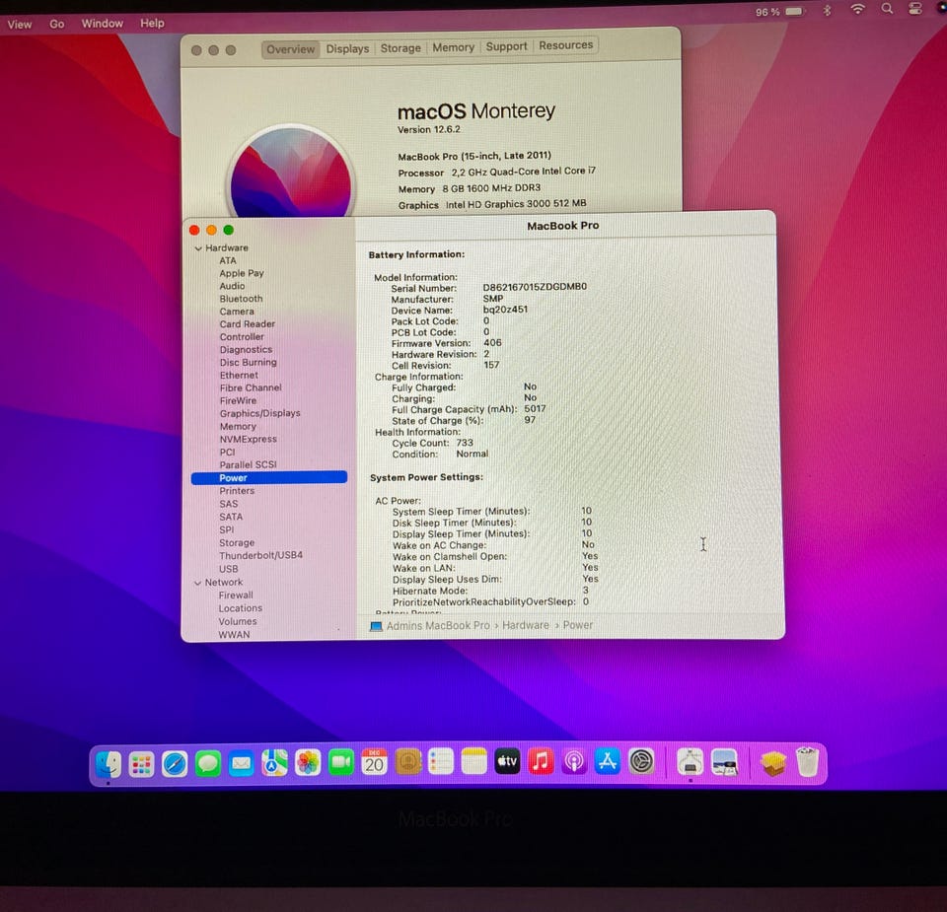The image size is (947, 912).
Task: Open the Music app in Dock
Action: click(542, 762)
